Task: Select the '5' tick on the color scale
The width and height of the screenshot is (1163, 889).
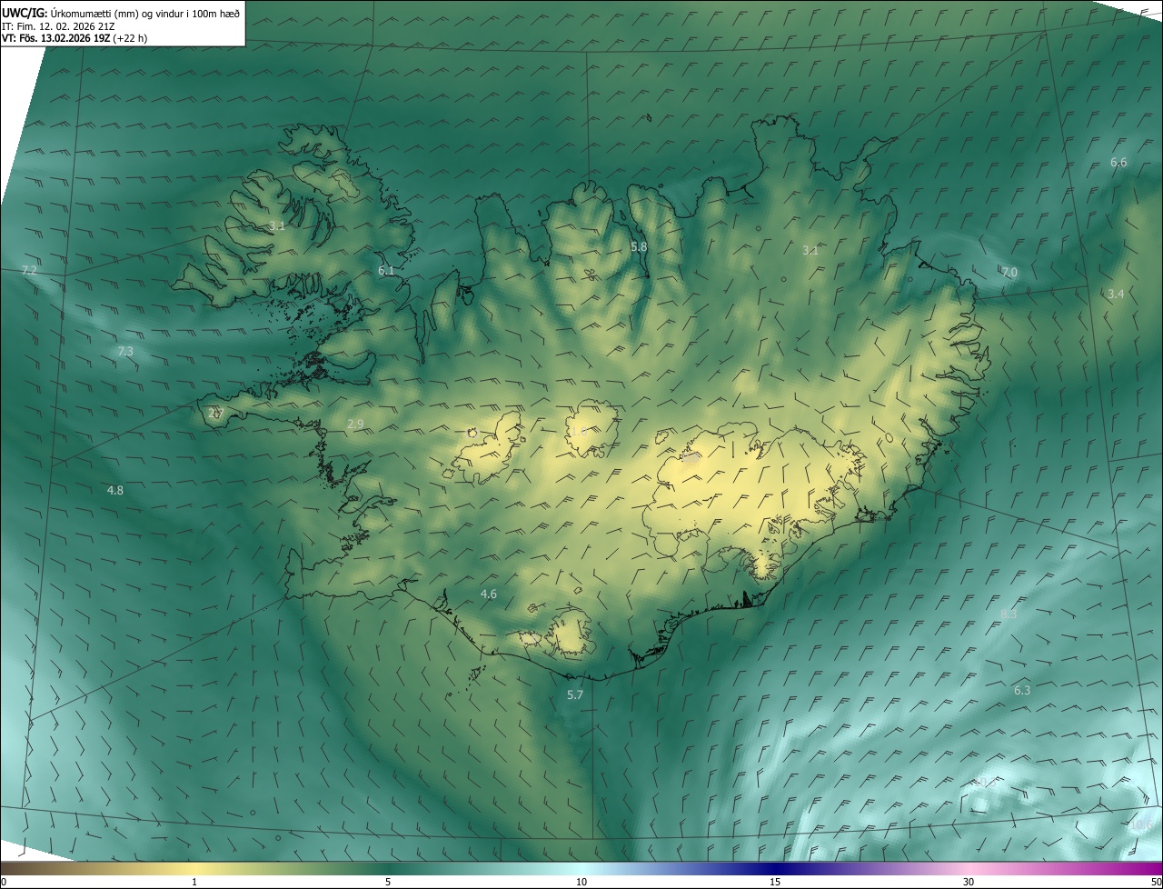Action: click(388, 882)
